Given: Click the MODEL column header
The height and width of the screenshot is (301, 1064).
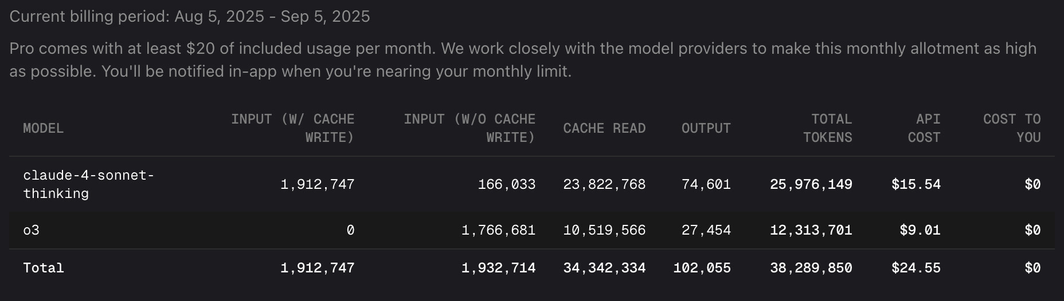Looking at the screenshot, I should pos(43,128).
